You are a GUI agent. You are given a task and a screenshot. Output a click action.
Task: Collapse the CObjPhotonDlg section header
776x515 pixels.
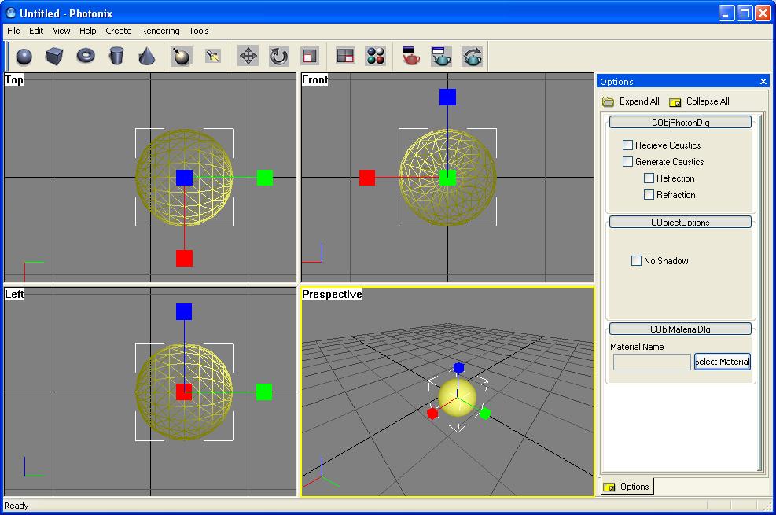(680, 123)
